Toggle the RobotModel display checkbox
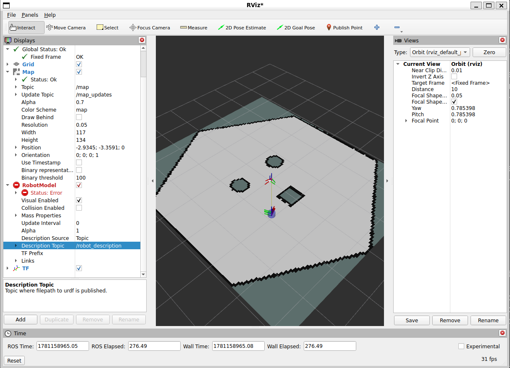Image resolution: width=510 pixels, height=368 pixels. click(79, 185)
